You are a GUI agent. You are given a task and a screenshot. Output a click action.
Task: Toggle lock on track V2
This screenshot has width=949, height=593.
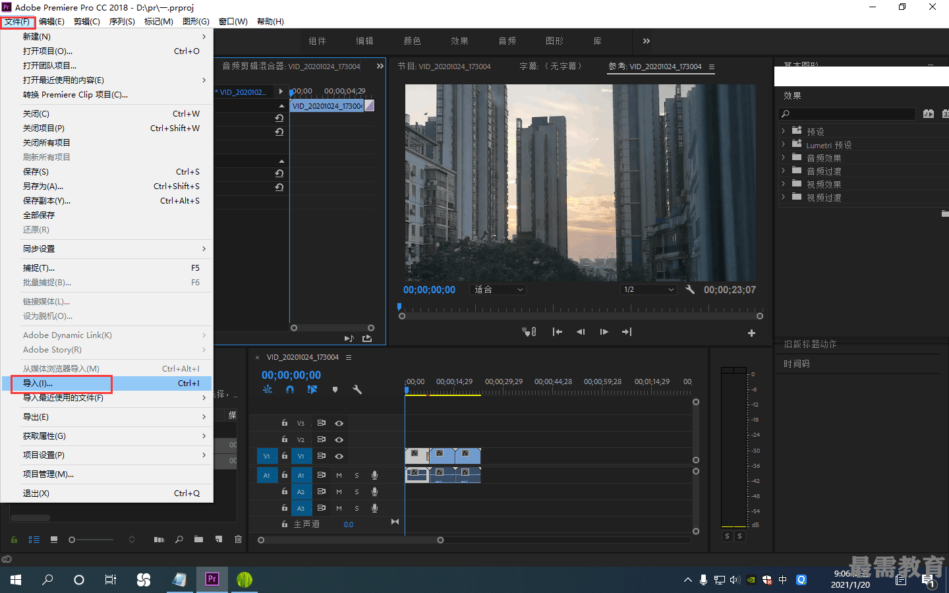[285, 439]
